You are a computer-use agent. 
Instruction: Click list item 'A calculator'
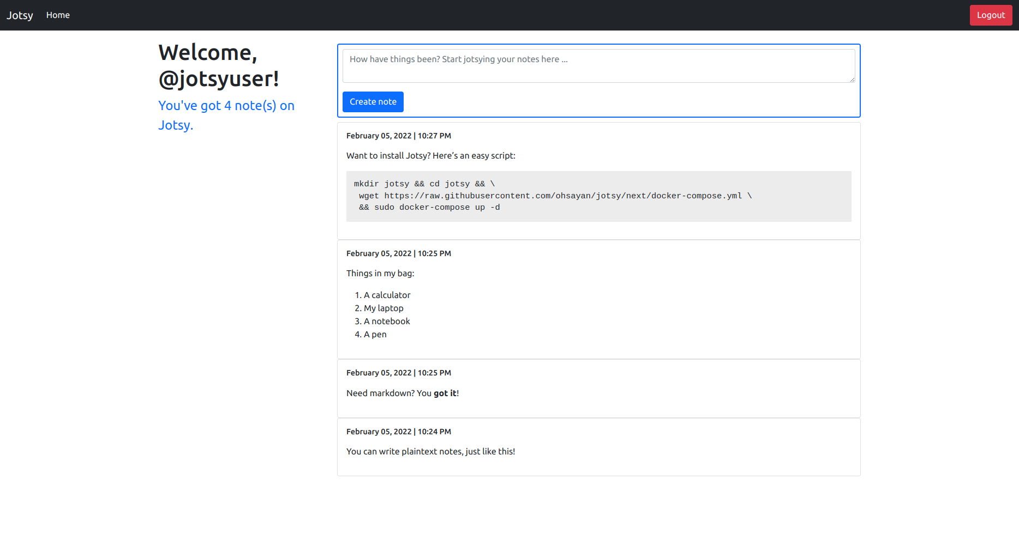[387, 295]
